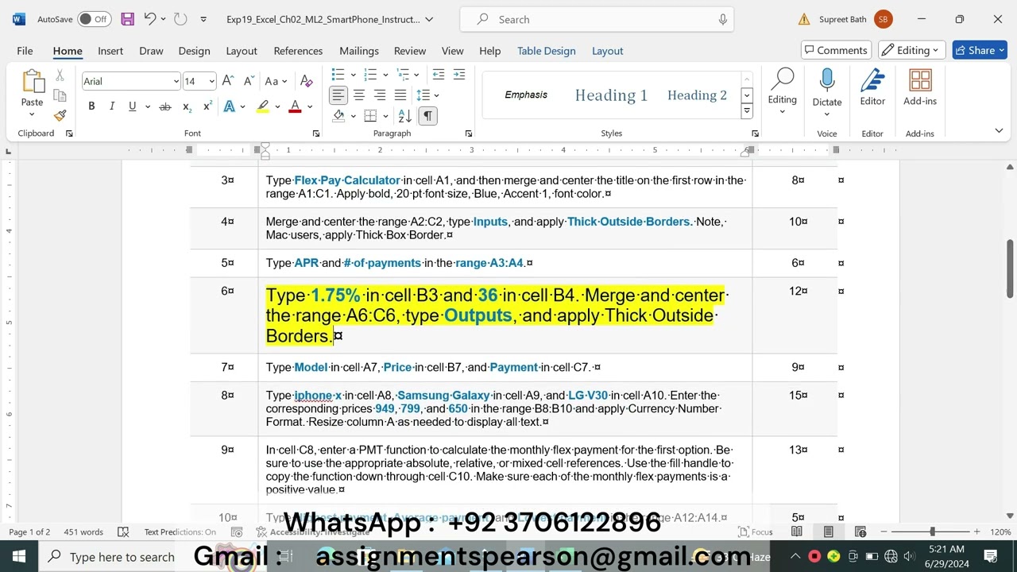The height and width of the screenshot is (572, 1017).
Task: Cut the selection with the scissors icon
Action: 60,76
